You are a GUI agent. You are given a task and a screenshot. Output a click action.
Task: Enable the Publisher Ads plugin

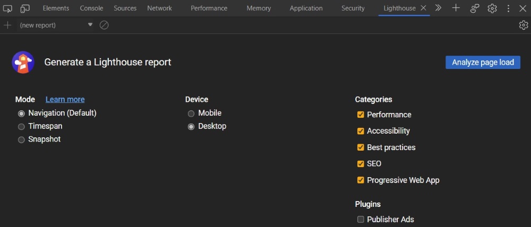point(361,220)
